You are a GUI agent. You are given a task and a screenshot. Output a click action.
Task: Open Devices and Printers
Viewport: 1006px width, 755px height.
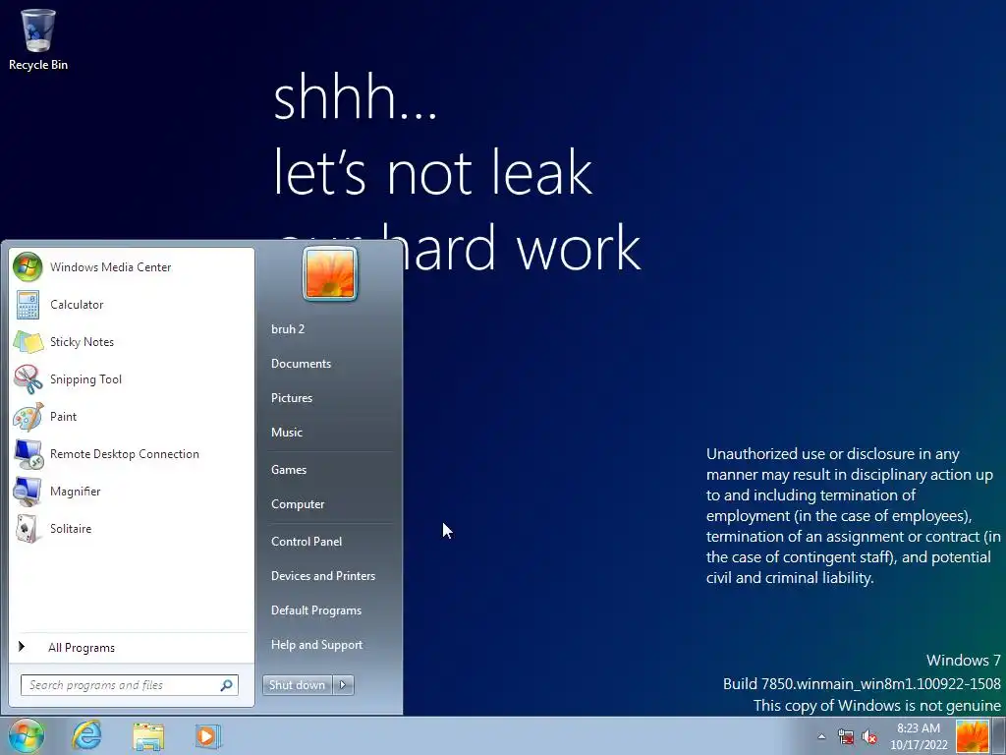coord(323,576)
